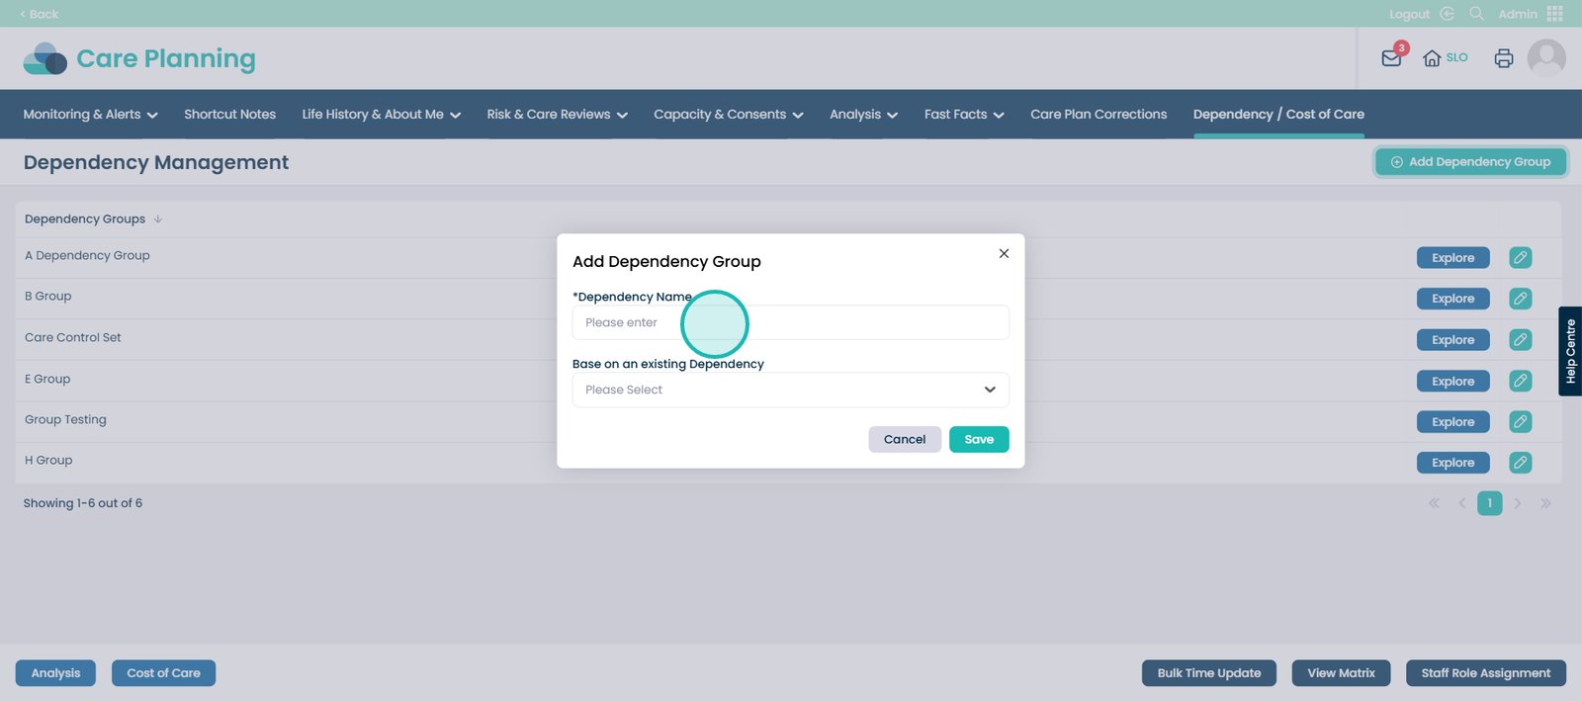The width and height of the screenshot is (1582, 702).
Task: Expand the Monitoring & Alerts menu
Action: click(90, 115)
